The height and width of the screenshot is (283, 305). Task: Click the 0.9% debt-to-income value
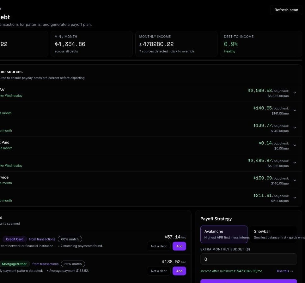coord(231,44)
